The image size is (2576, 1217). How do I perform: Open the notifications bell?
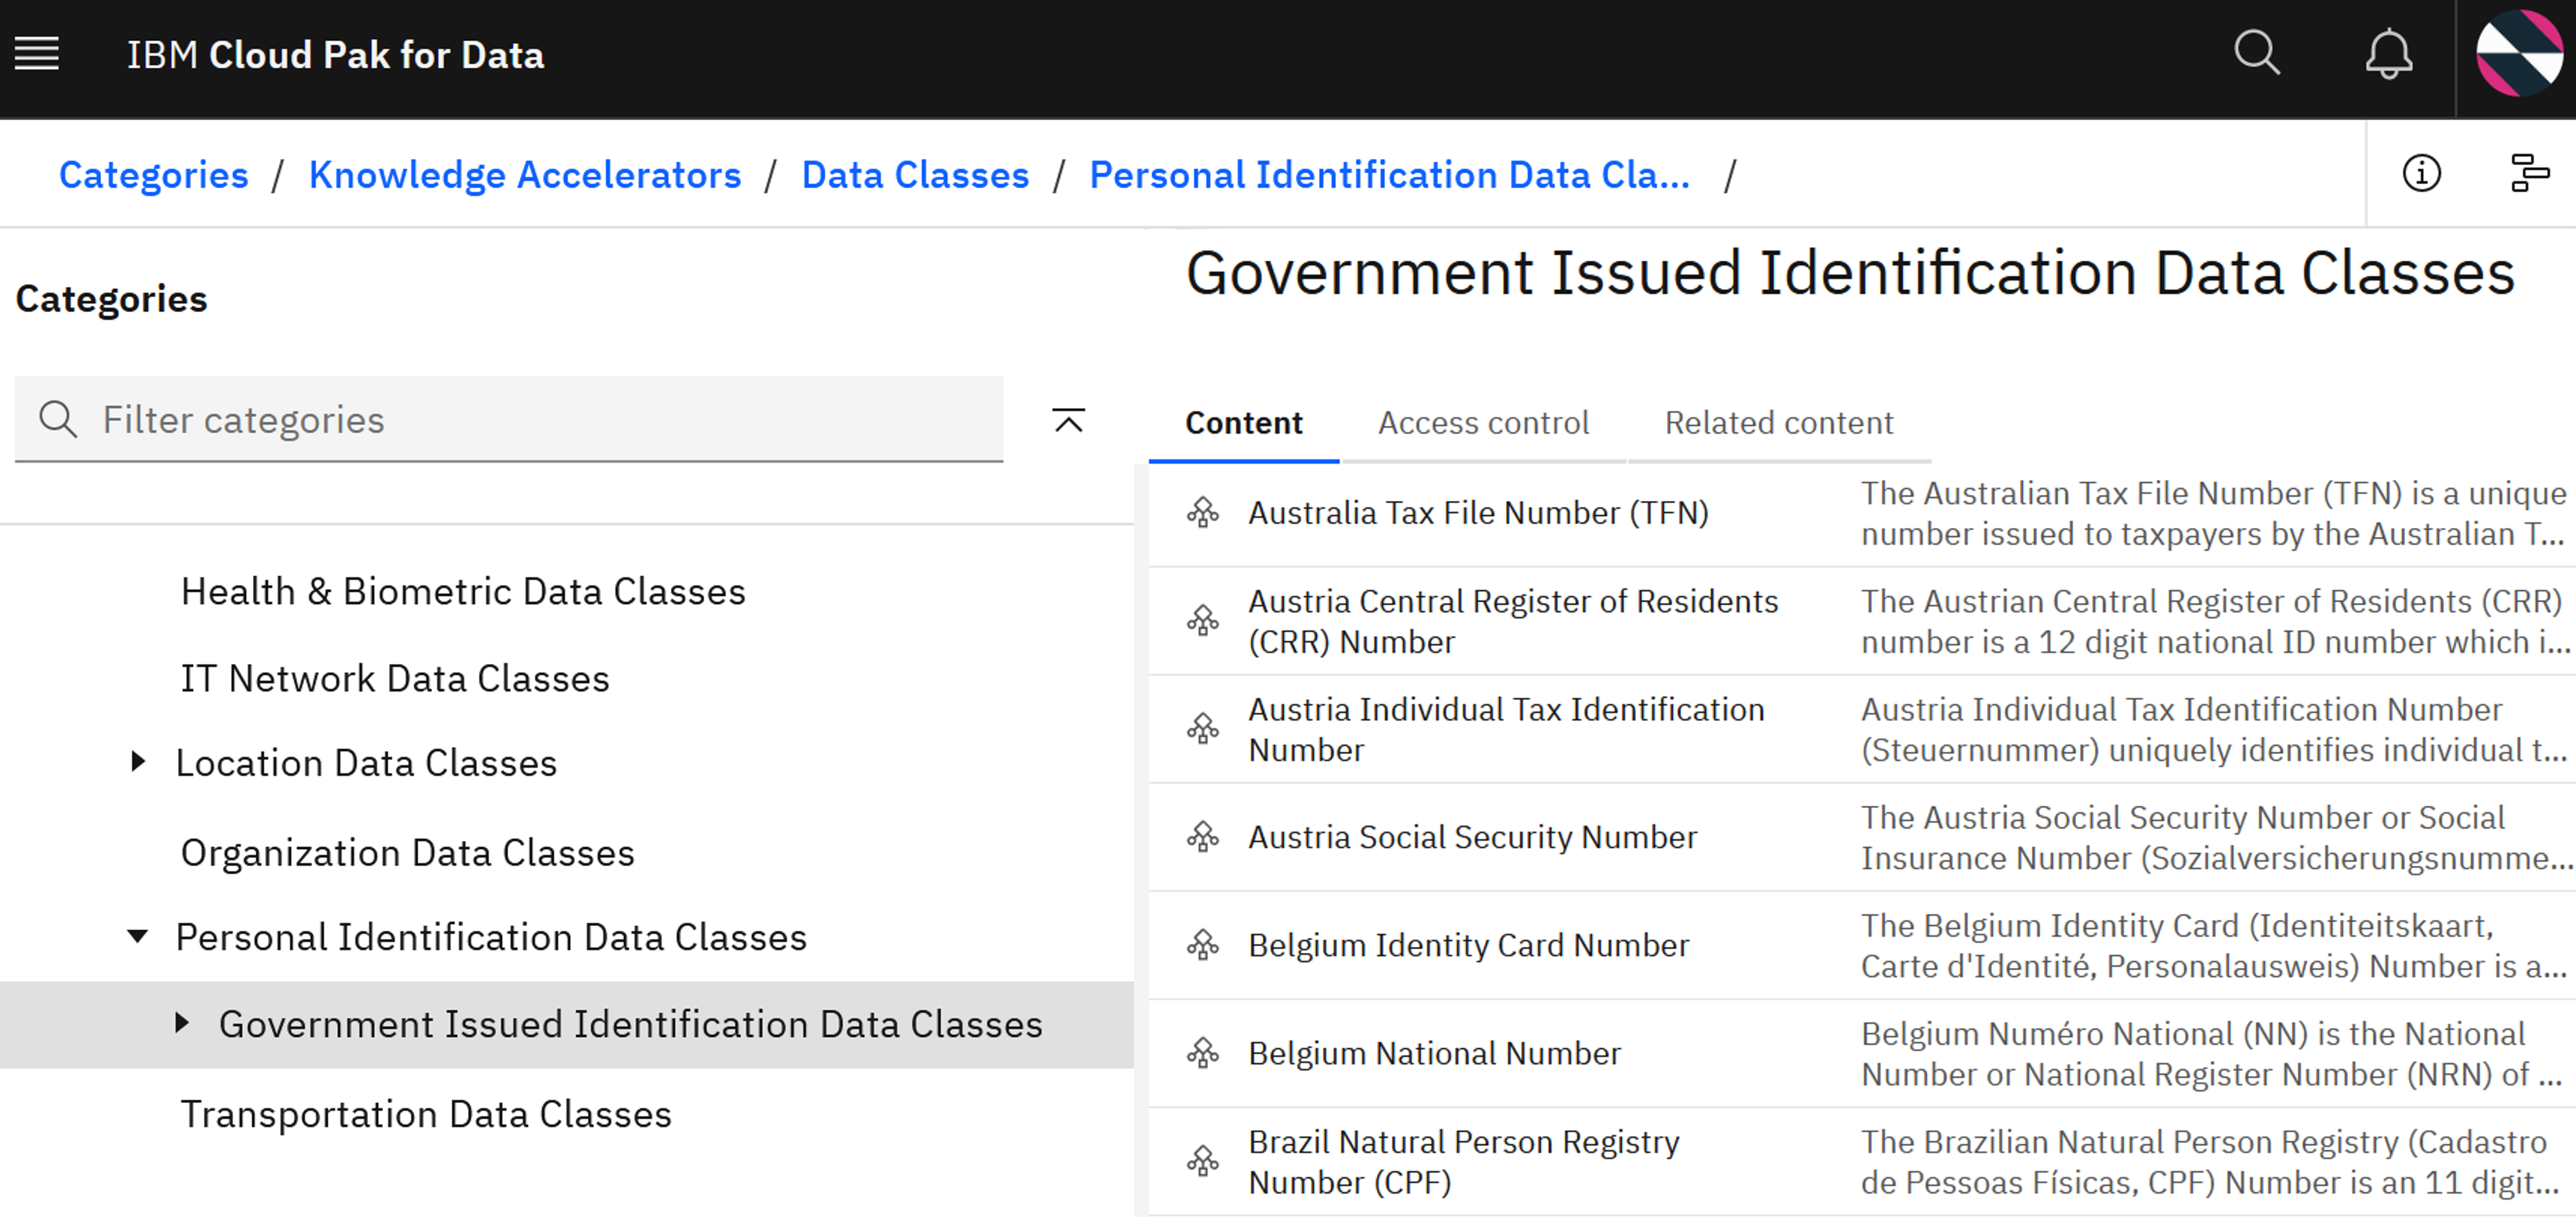tap(2388, 54)
